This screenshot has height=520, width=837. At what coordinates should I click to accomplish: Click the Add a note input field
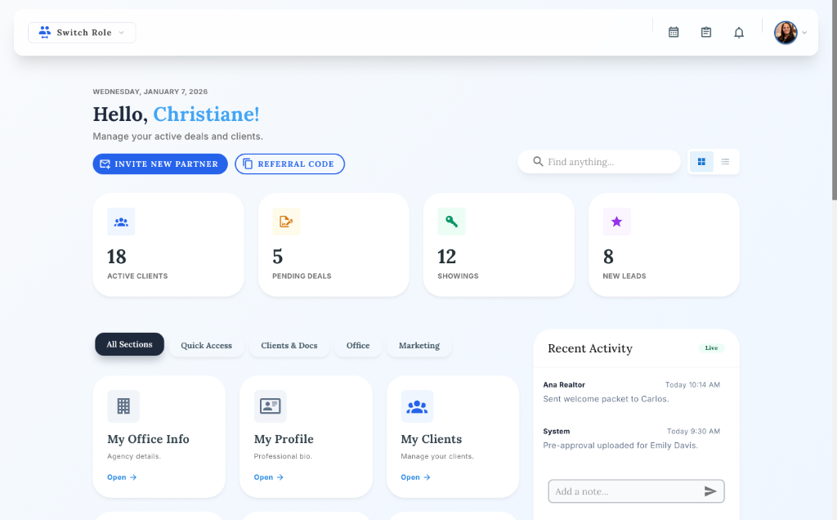pyautogui.click(x=621, y=491)
